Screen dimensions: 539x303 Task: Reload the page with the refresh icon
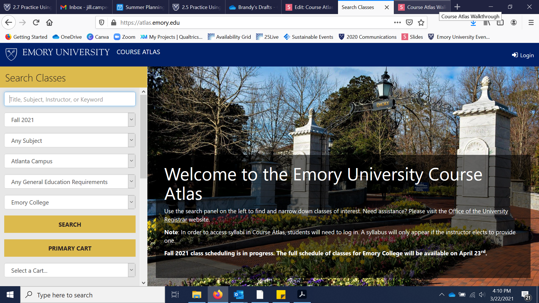point(36,22)
